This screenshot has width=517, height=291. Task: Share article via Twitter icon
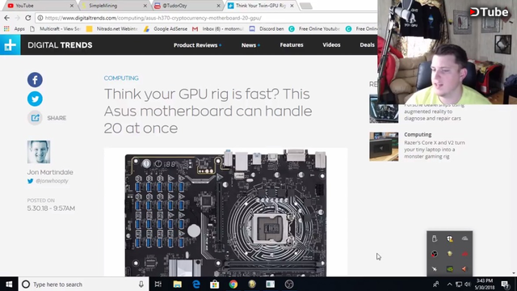pos(35,99)
